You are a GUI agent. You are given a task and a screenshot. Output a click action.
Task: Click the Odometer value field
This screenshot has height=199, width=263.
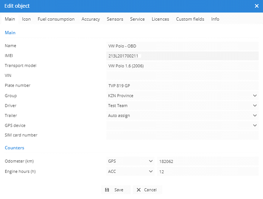pos(208,161)
